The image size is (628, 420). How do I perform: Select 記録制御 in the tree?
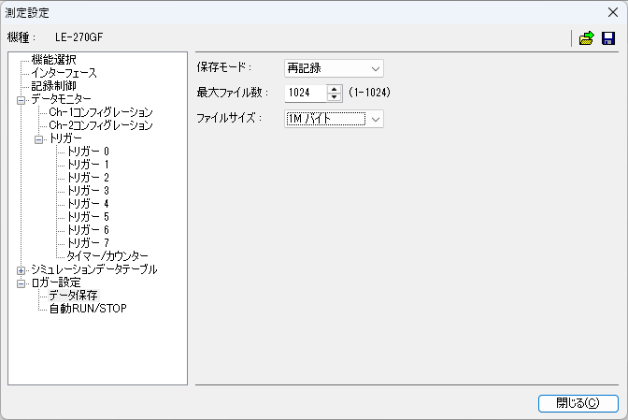tap(54, 86)
